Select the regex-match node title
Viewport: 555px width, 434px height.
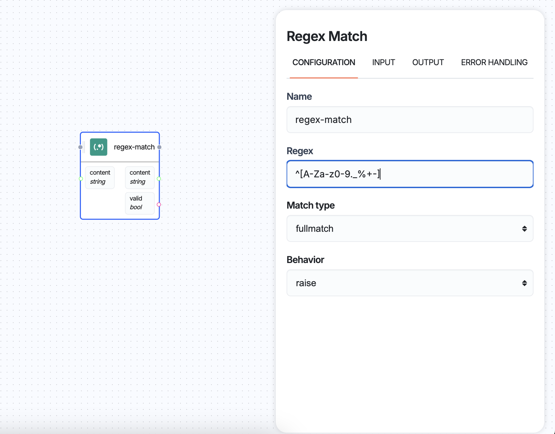coord(134,147)
